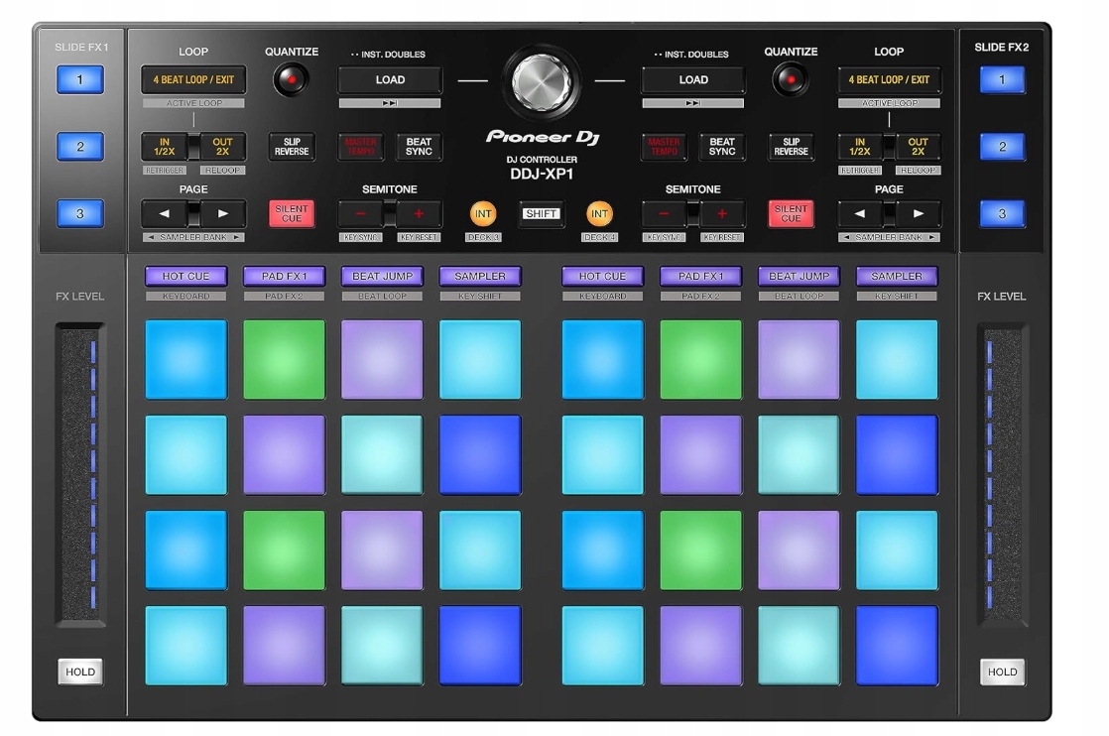
Task: Activate right deck 4 BEAT LOOP / EXIT
Action: pyautogui.click(x=889, y=80)
